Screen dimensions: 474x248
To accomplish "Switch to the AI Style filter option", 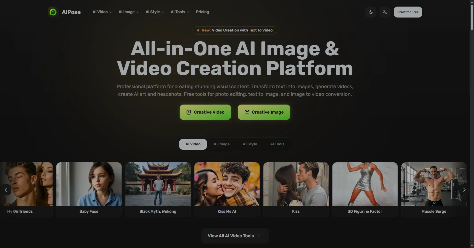I will click(250, 144).
